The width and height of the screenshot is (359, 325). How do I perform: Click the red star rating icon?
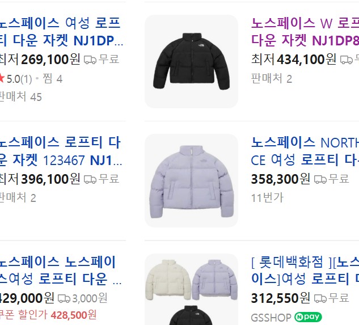[x=2, y=78]
